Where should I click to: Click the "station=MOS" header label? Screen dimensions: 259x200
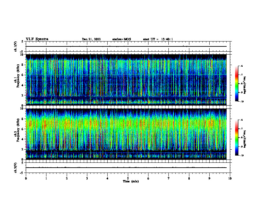122,39
